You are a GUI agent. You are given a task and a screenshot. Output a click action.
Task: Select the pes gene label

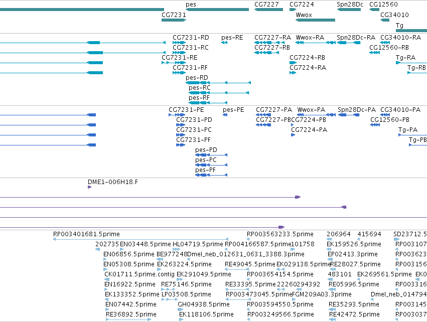(x=191, y=5)
